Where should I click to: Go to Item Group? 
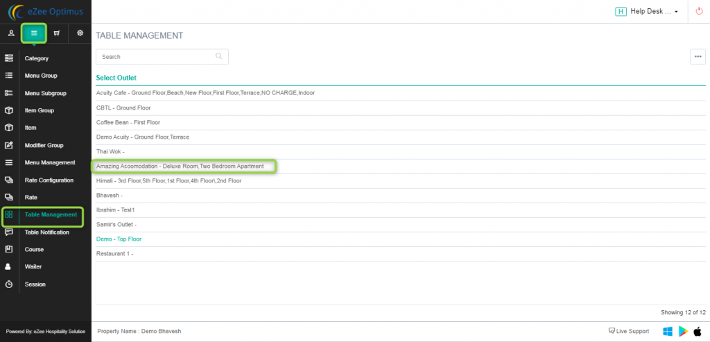(x=40, y=110)
